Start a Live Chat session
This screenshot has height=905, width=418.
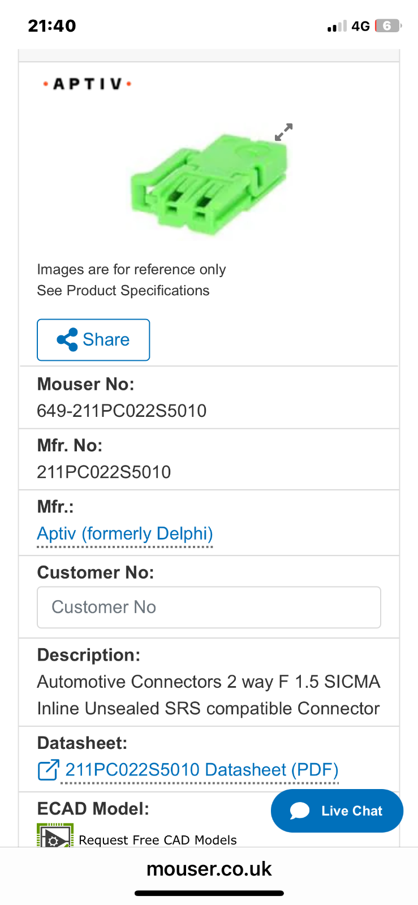point(337,811)
